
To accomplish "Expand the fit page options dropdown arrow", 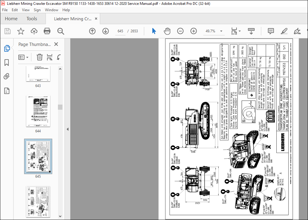I will point(240,31).
